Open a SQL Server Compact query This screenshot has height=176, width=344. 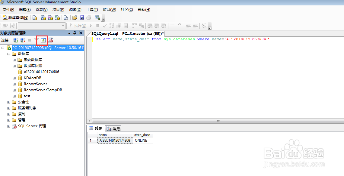coord(65,18)
